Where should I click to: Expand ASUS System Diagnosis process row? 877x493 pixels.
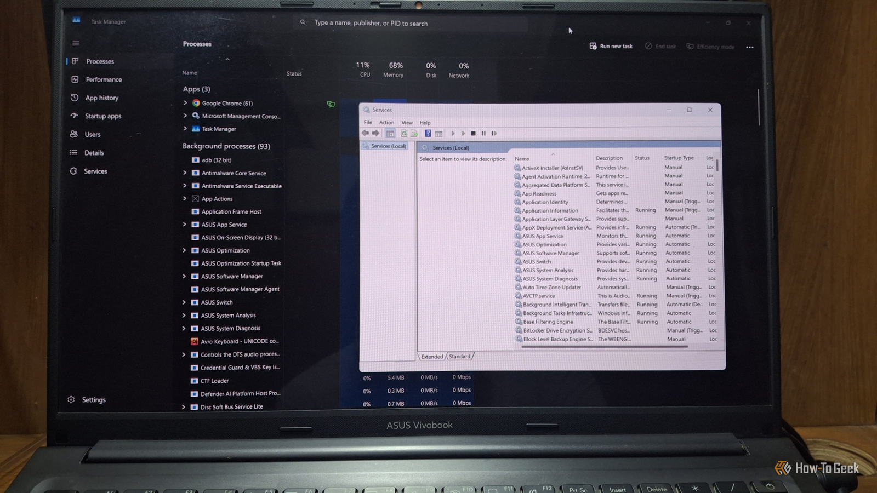coord(184,328)
